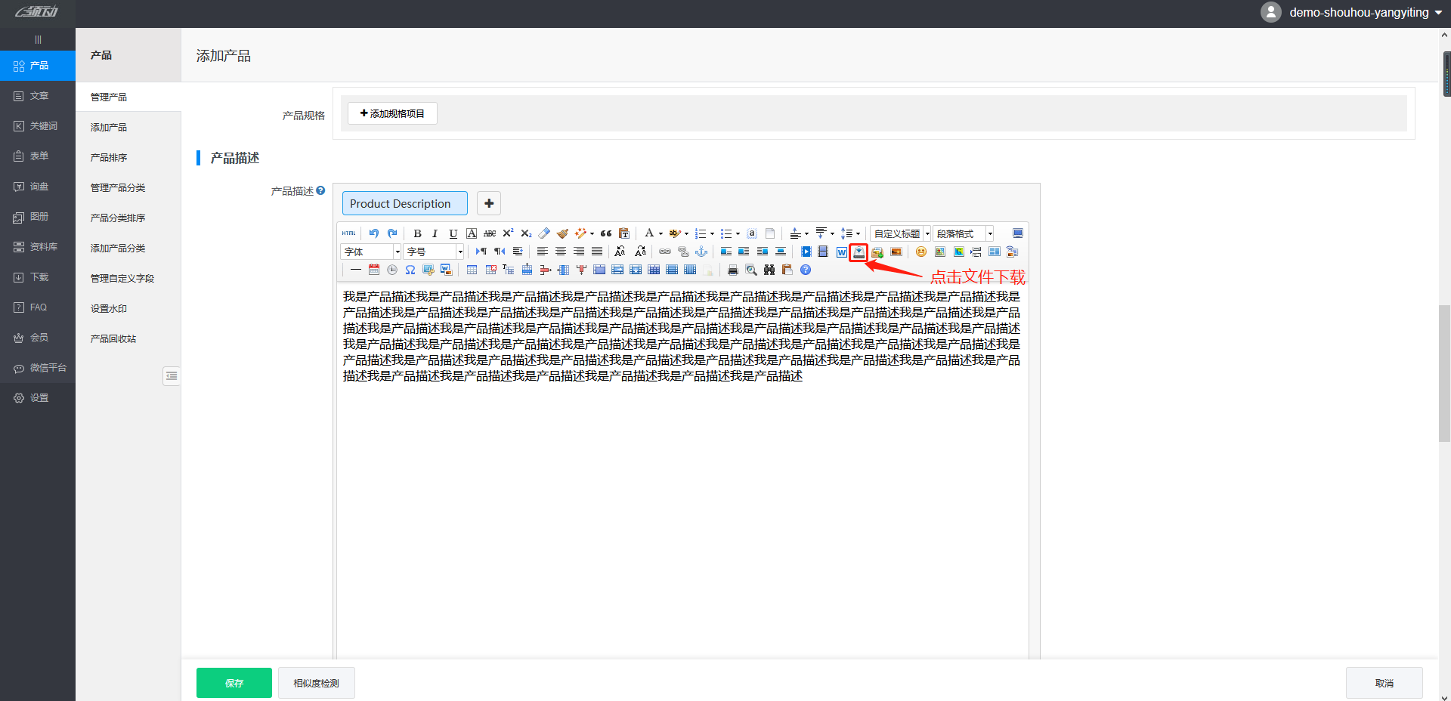
Task: Select the Product Description tab
Action: pyautogui.click(x=404, y=203)
